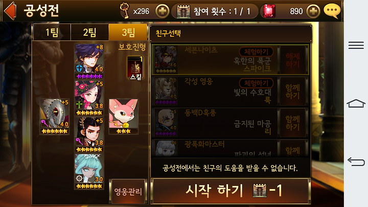Add more keys with plus button
368x207 pixels.
point(162,11)
